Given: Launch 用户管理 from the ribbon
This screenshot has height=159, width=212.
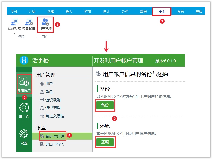Looking at the screenshot, I should pos(45,25).
